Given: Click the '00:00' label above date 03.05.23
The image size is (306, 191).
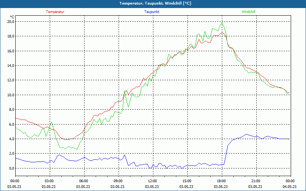Looking at the screenshot, I should pos(15,181).
